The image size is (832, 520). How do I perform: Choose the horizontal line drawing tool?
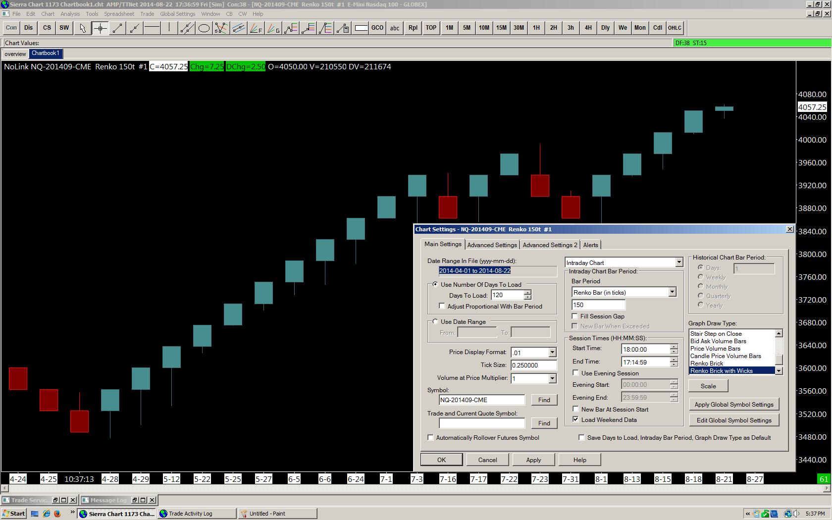152,28
